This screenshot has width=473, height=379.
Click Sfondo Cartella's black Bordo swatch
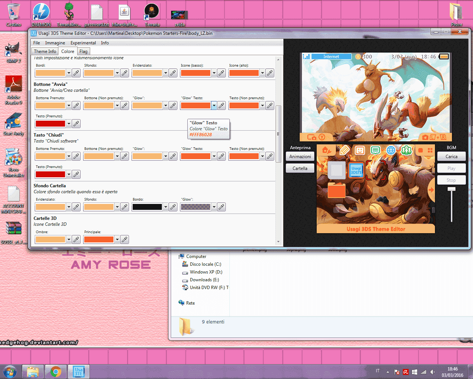tap(147, 207)
